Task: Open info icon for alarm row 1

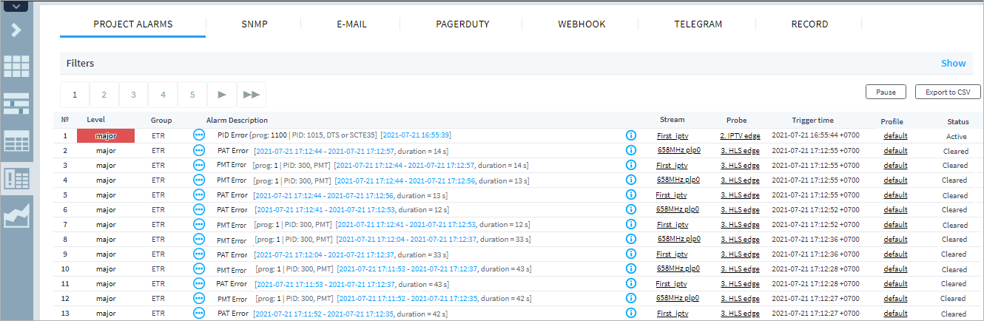Action: pos(631,136)
